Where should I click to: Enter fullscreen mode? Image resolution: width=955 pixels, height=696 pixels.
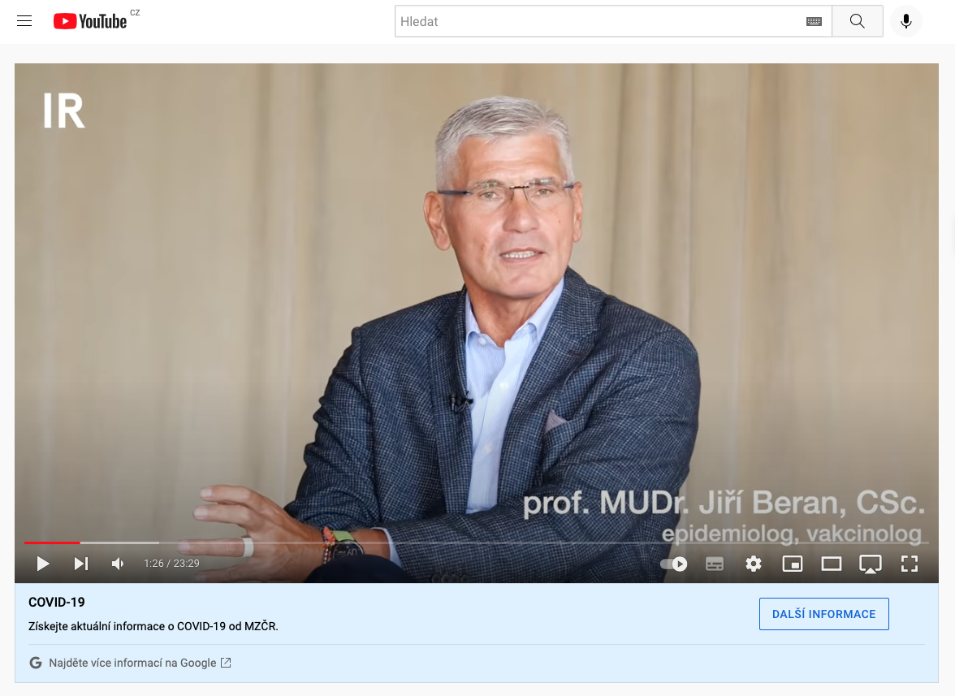click(910, 563)
